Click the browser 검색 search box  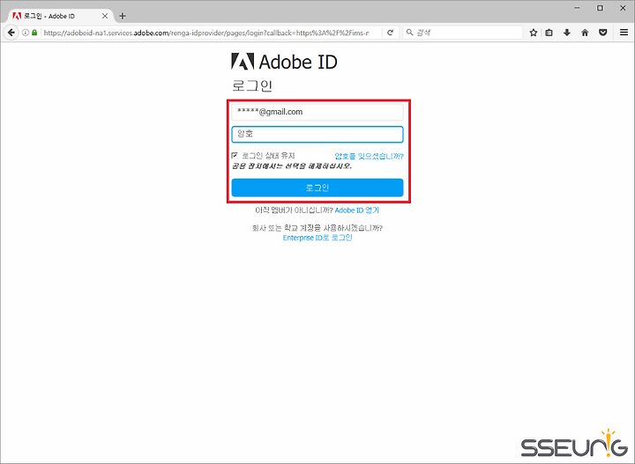(x=462, y=33)
